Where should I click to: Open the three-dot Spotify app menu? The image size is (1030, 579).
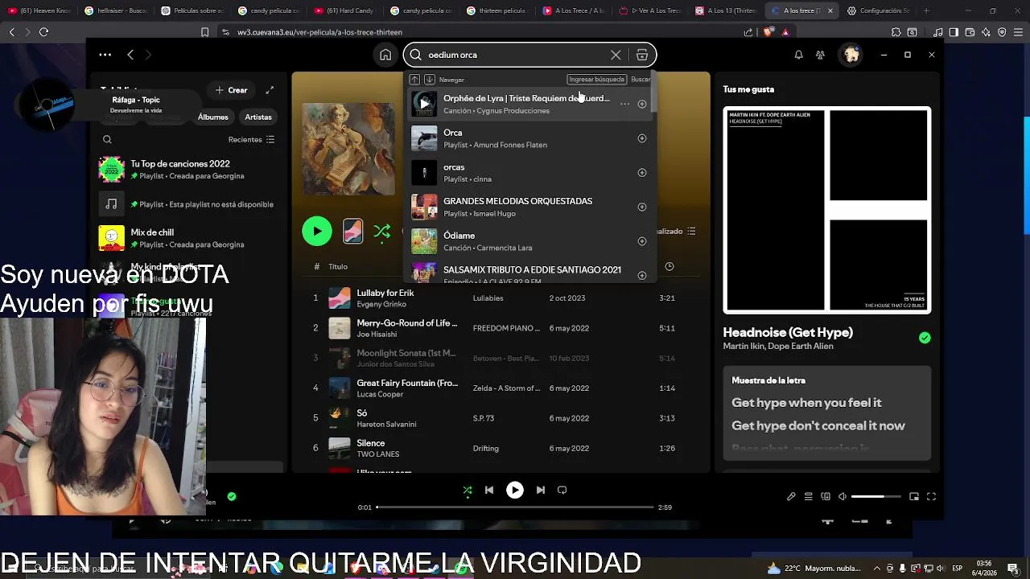tap(105, 55)
